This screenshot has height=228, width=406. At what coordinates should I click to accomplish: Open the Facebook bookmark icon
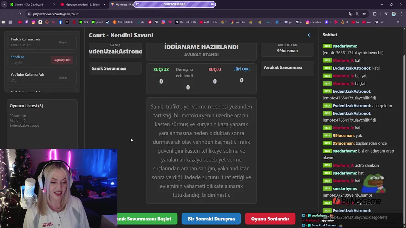pos(60,22)
